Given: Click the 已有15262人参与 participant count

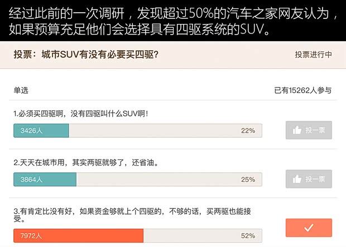Looking at the screenshot, I should coord(303,90).
